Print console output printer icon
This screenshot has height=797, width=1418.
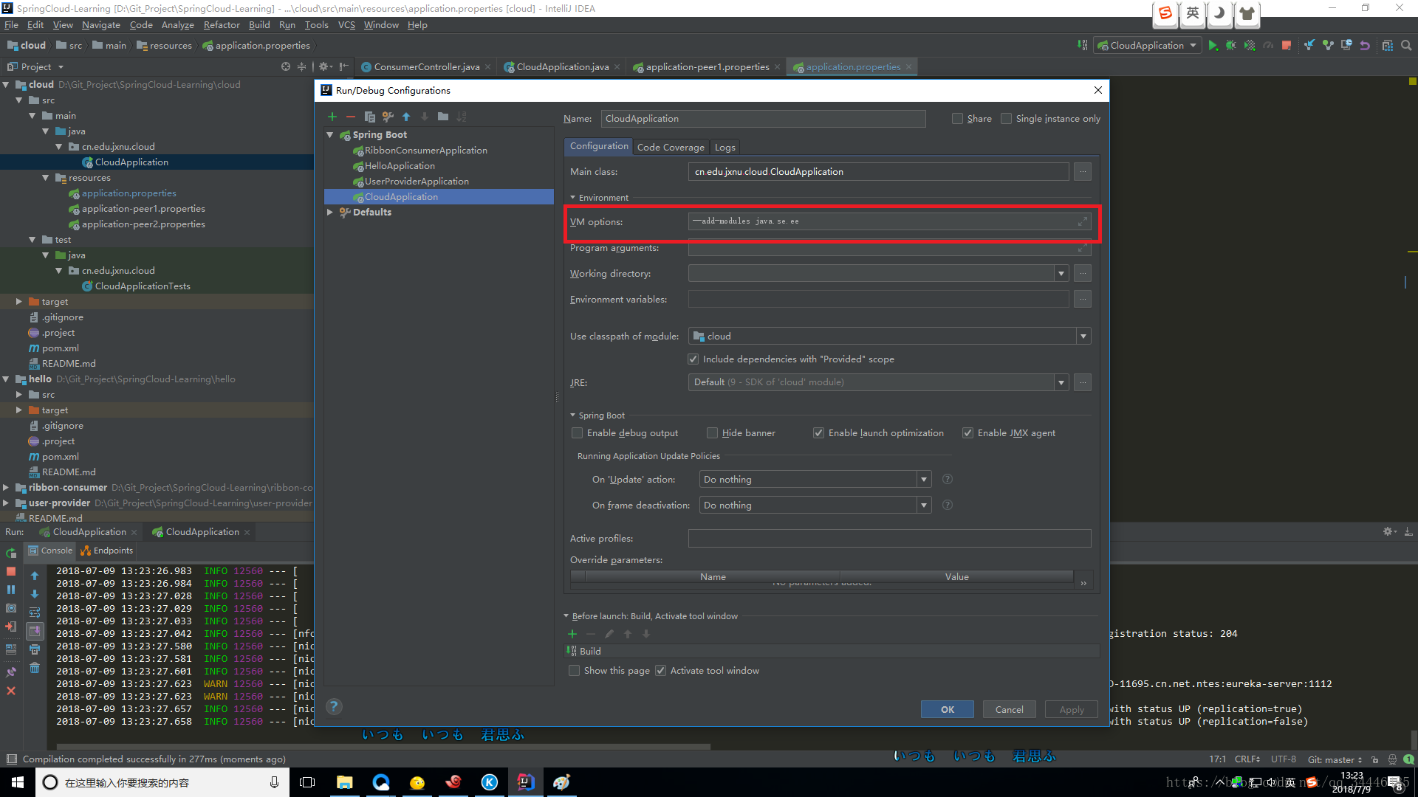35,649
